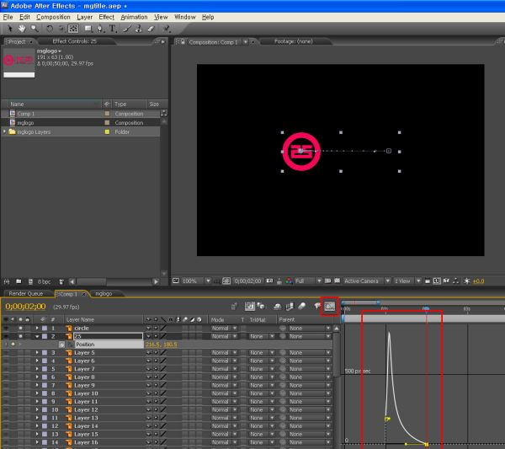Switch to Effect Controls: 25 tab
Screen dimensions: 505x449
pos(74,41)
